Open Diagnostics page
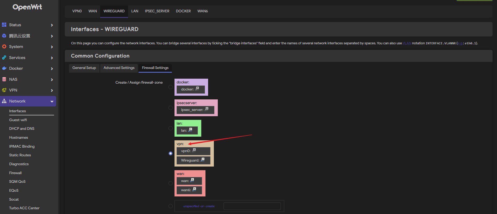 19,164
